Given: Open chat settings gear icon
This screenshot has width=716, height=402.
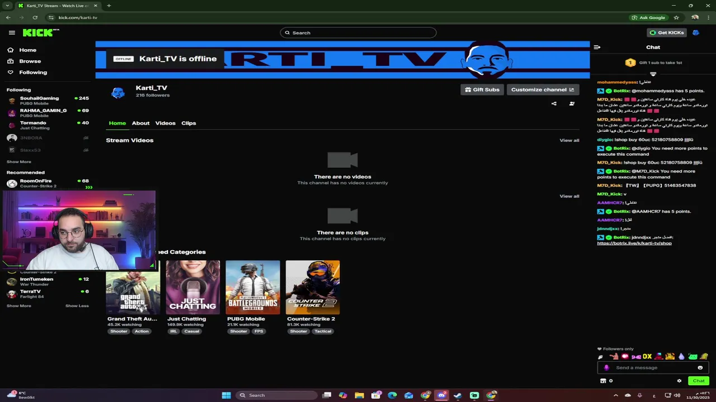Looking at the screenshot, I should coord(679,381).
